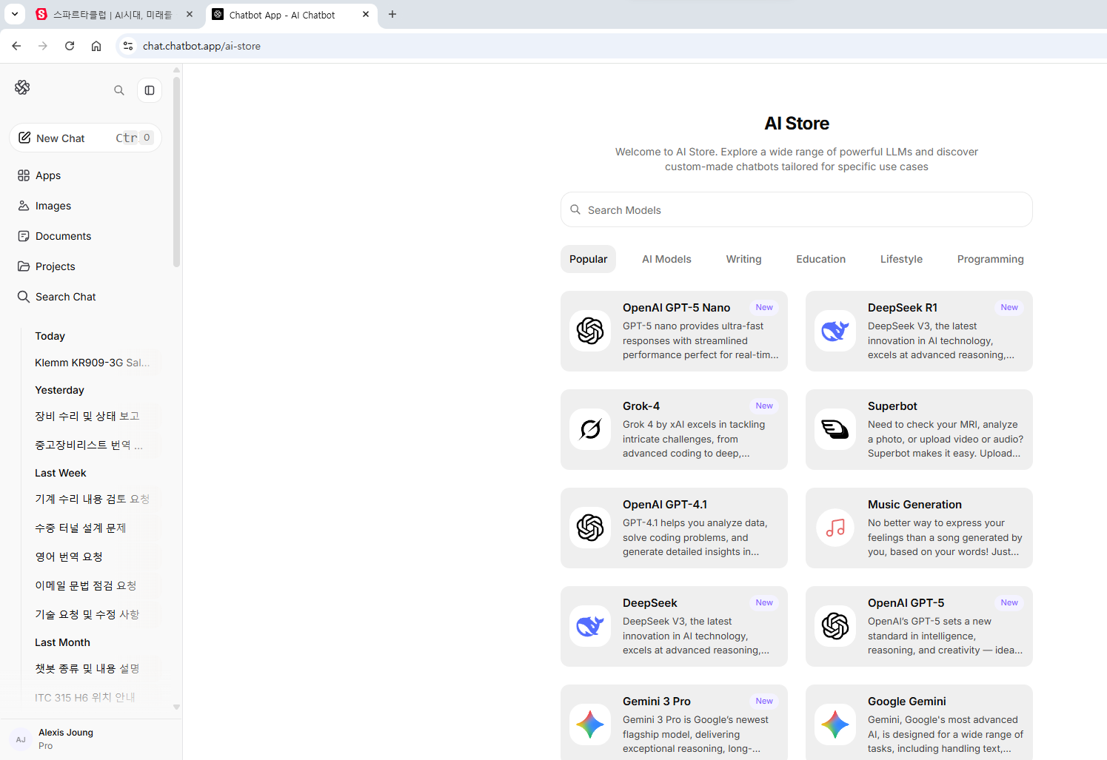Close the 스파르타클럽 browser tab

[190, 14]
